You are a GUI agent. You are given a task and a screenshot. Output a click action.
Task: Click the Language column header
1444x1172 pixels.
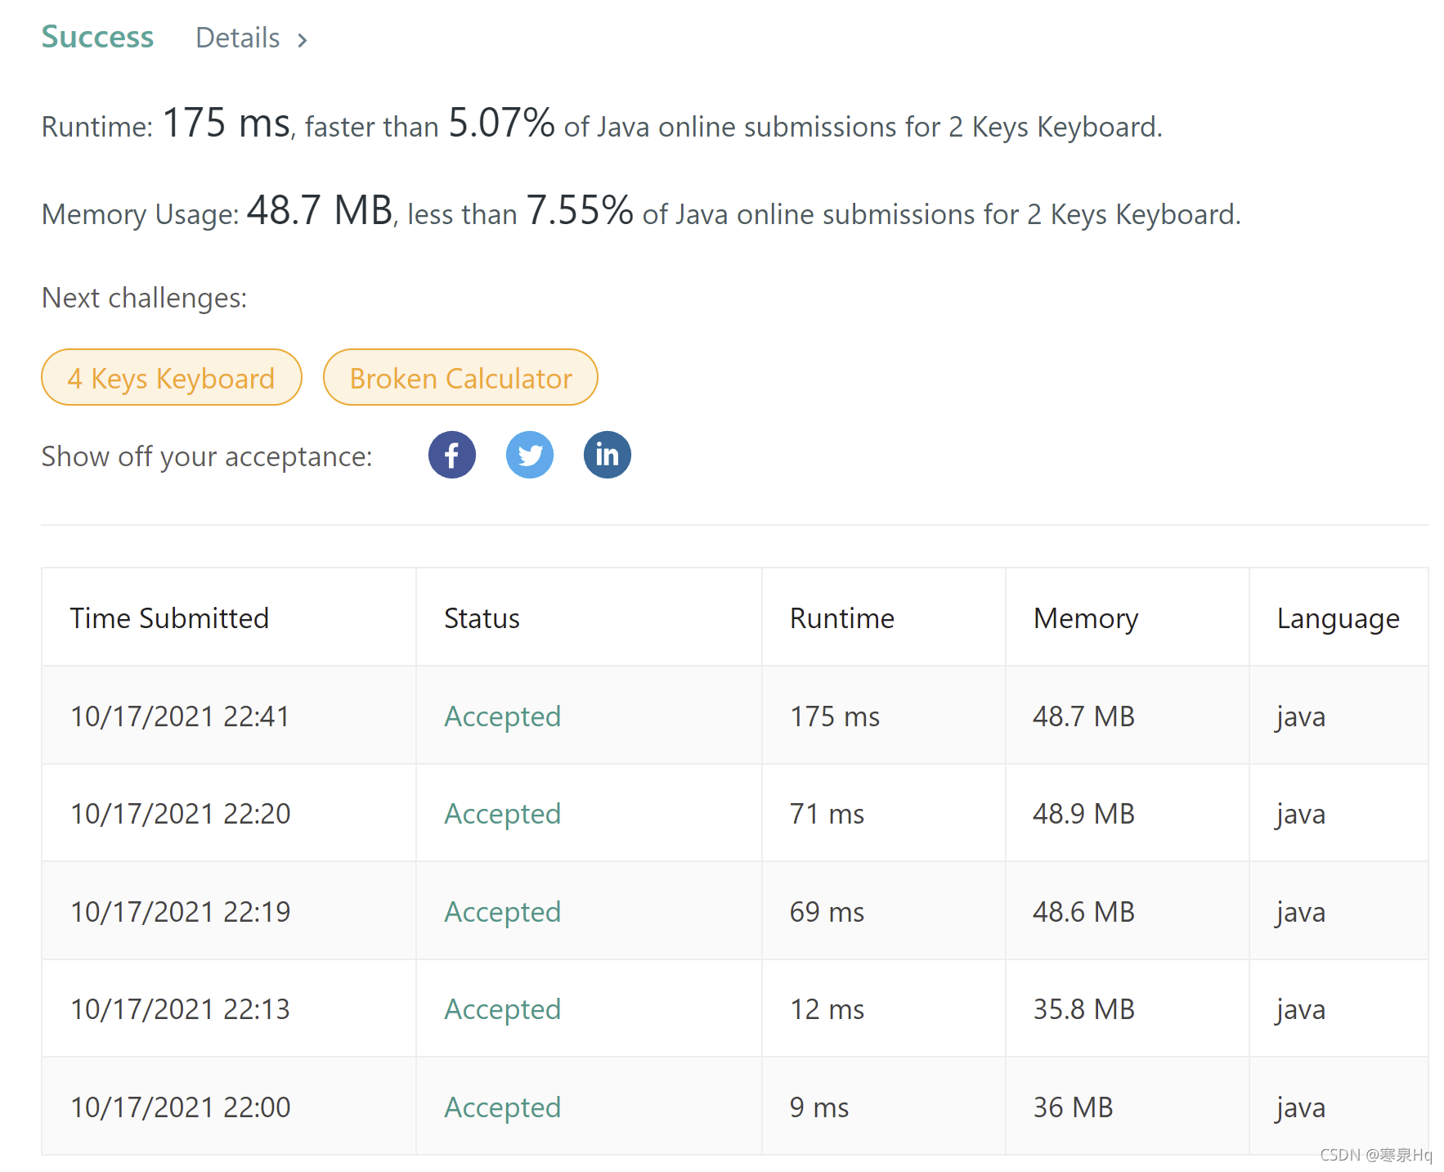click(1338, 618)
